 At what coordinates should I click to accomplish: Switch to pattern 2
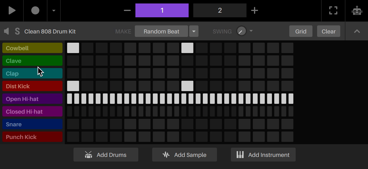click(220, 10)
